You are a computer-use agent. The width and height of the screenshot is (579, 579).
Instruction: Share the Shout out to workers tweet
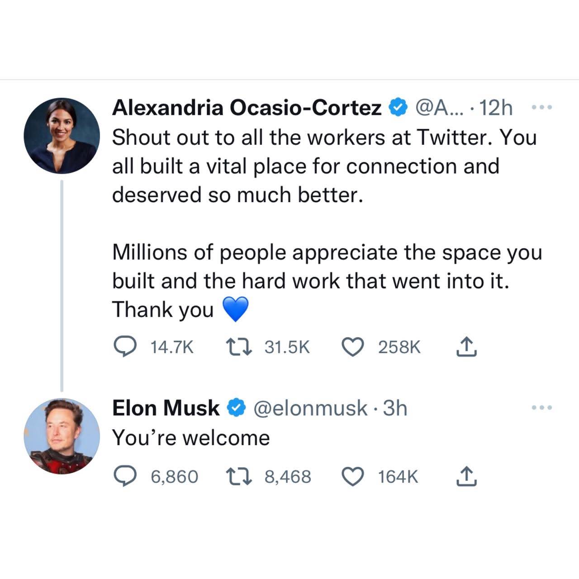(x=466, y=347)
